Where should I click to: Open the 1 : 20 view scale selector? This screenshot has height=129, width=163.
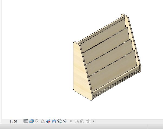pos(13,121)
